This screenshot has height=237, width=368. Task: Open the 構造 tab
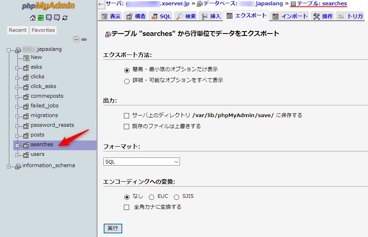[136, 17]
